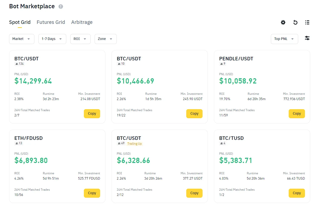Open the Arbitrage tab
The height and width of the screenshot is (204, 312).
coord(82,22)
